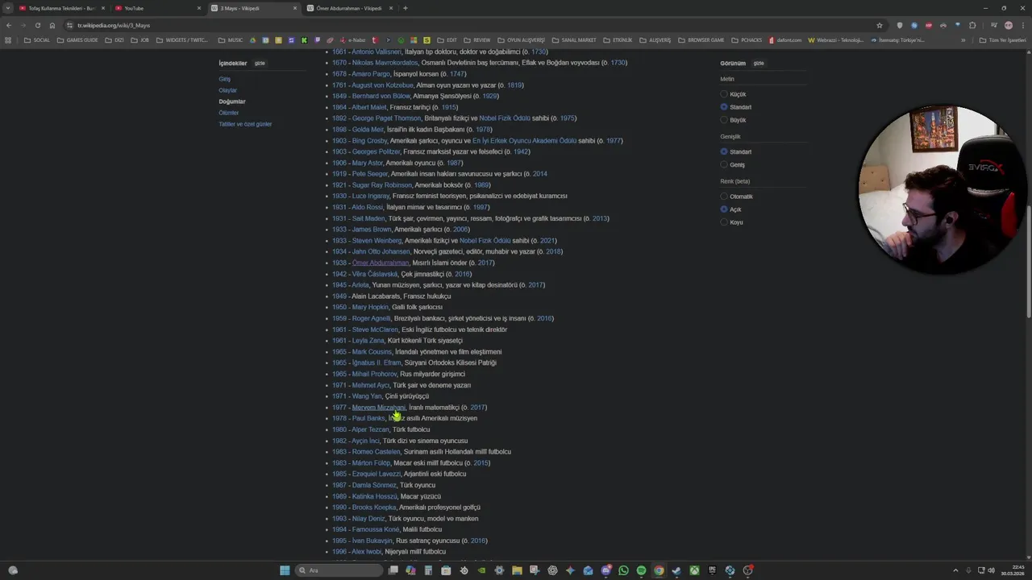Open the Meryem Mirzahani article link

tap(379, 408)
